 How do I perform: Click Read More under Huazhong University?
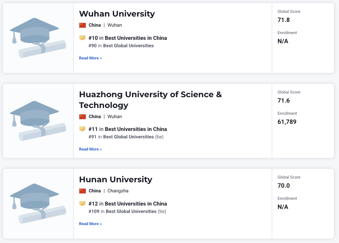90,149
